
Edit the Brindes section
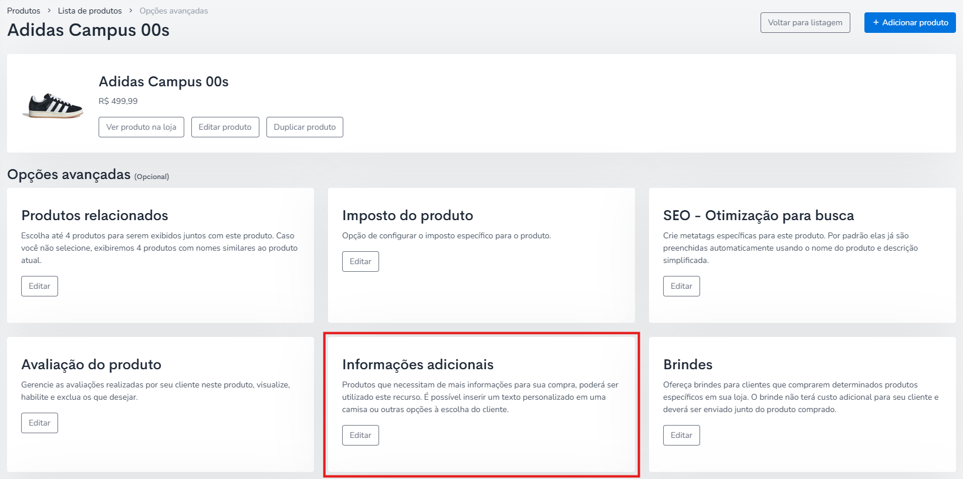point(681,435)
